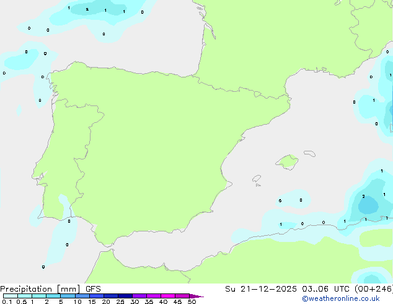Pick the 10–15 mm blue legend swatch
The height and width of the screenshot is (304, 393).
click(82, 296)
